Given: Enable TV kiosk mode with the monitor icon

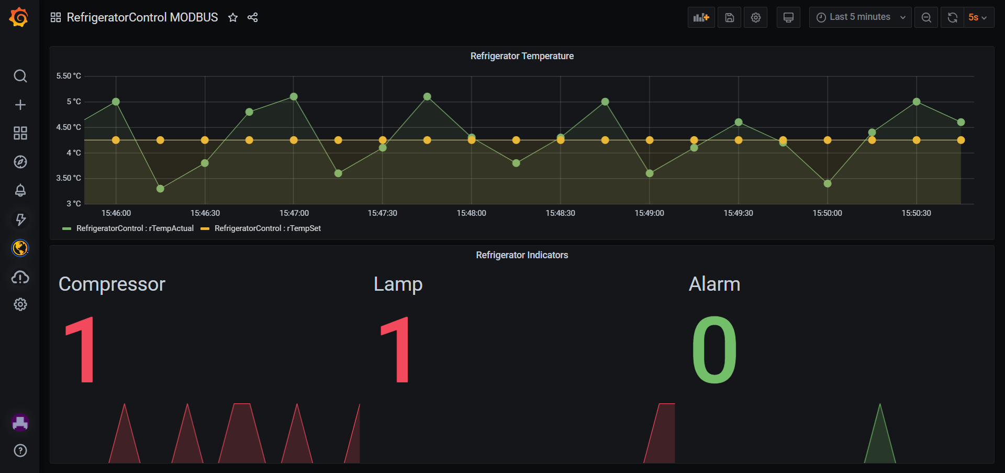Looking at the screenshot, I should tap(788, 17).
